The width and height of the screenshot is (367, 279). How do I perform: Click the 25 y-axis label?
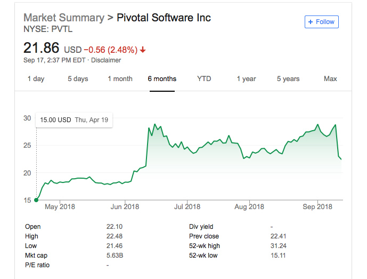27,146
